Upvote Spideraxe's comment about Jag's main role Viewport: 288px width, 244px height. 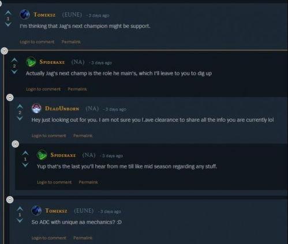[14, 60]
